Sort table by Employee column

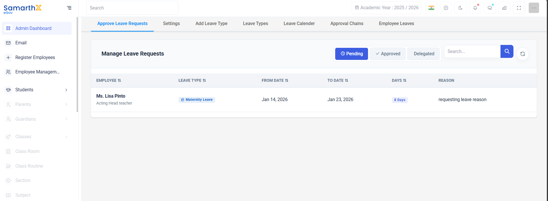click(109, 80)
